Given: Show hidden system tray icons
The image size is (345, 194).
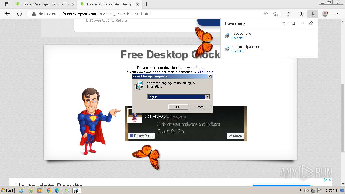Looking at the screenshot, I should click(x=301, y=190).
